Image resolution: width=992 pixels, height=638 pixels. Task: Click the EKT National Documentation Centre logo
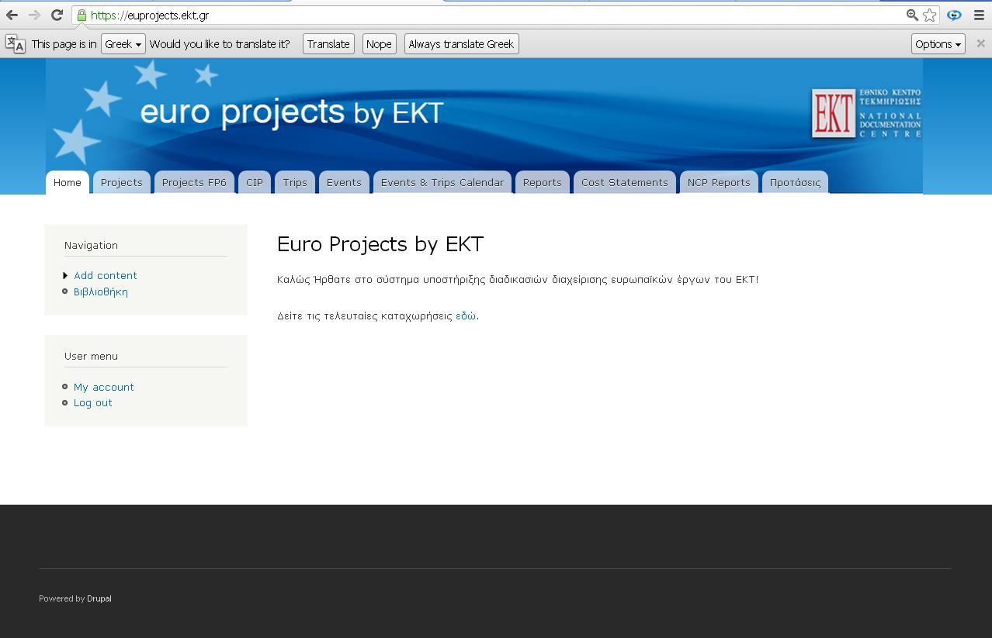pos(866,113)
